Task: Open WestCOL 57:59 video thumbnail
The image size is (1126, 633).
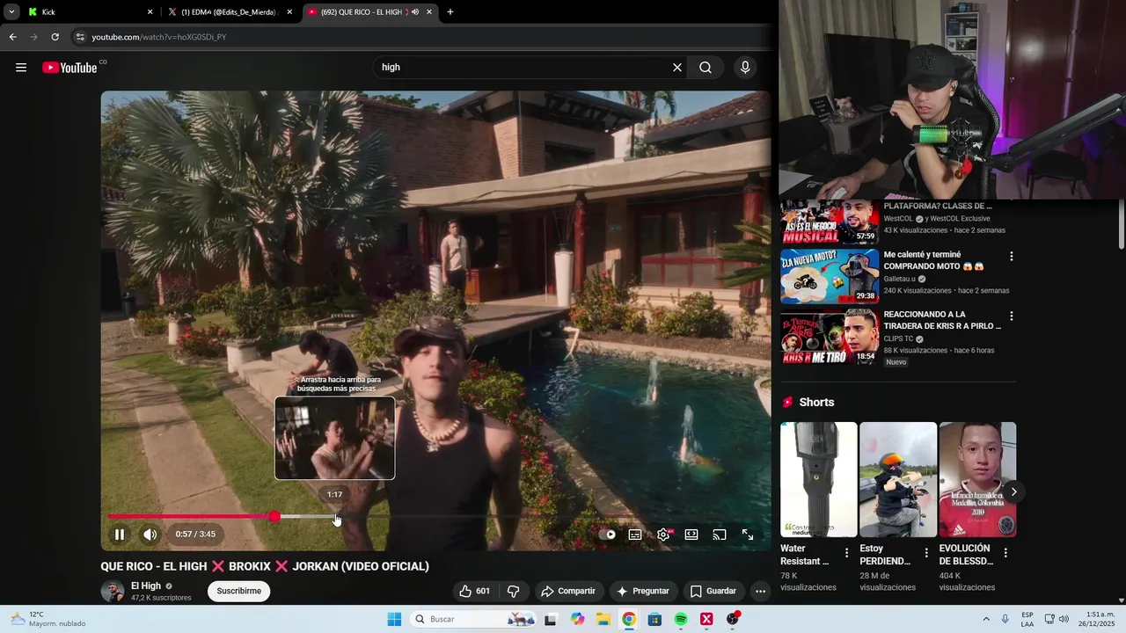Action: (x=830, y=222)
